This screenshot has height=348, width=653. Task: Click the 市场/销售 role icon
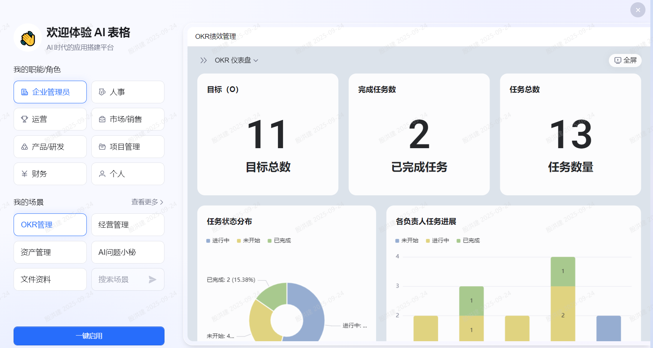101,119
